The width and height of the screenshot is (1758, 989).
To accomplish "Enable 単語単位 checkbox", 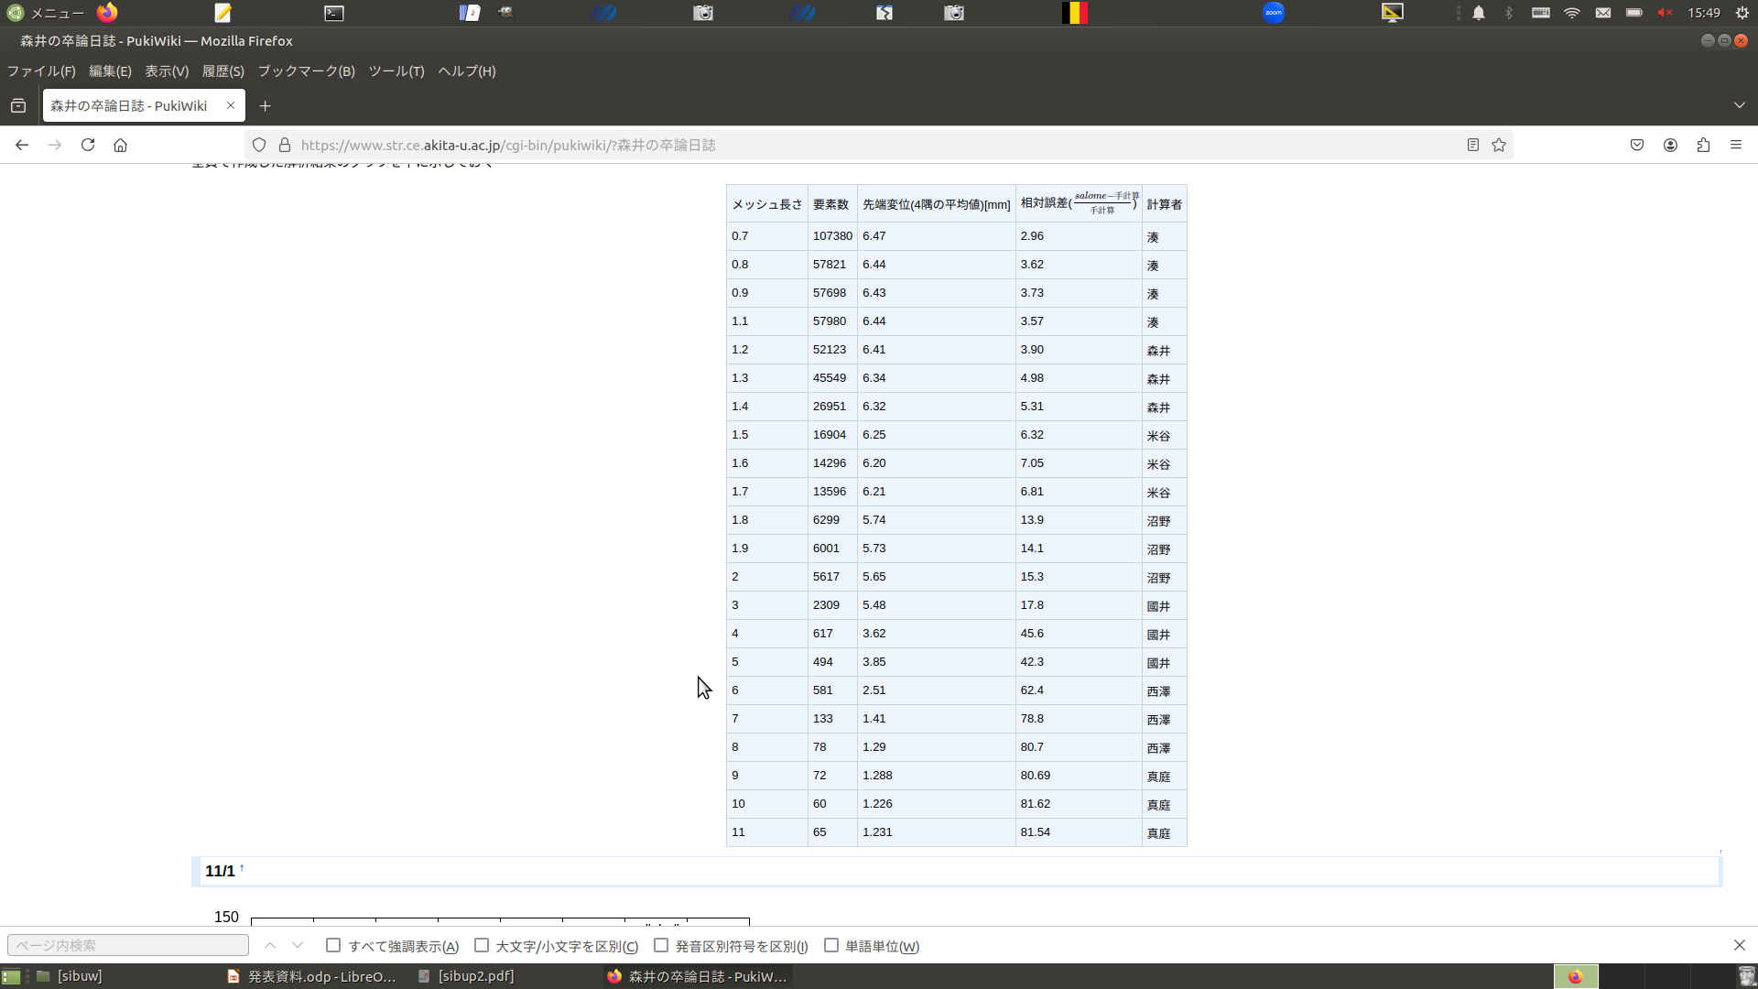I will coord(831,945).
